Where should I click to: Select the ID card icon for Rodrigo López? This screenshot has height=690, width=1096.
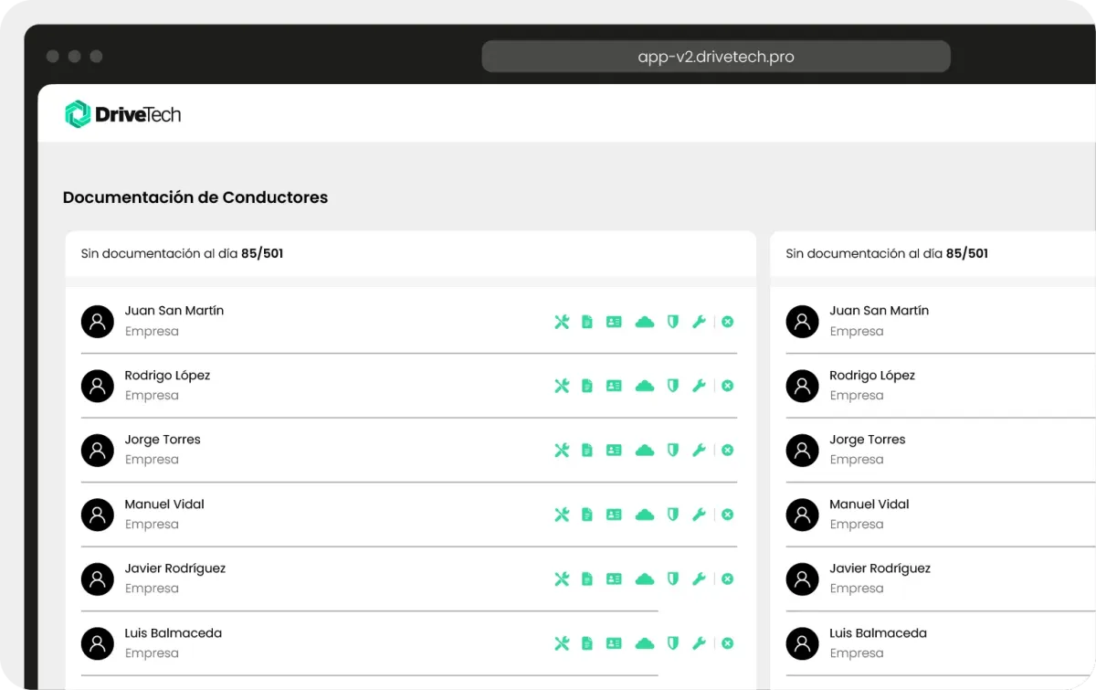tap(614, 386)
